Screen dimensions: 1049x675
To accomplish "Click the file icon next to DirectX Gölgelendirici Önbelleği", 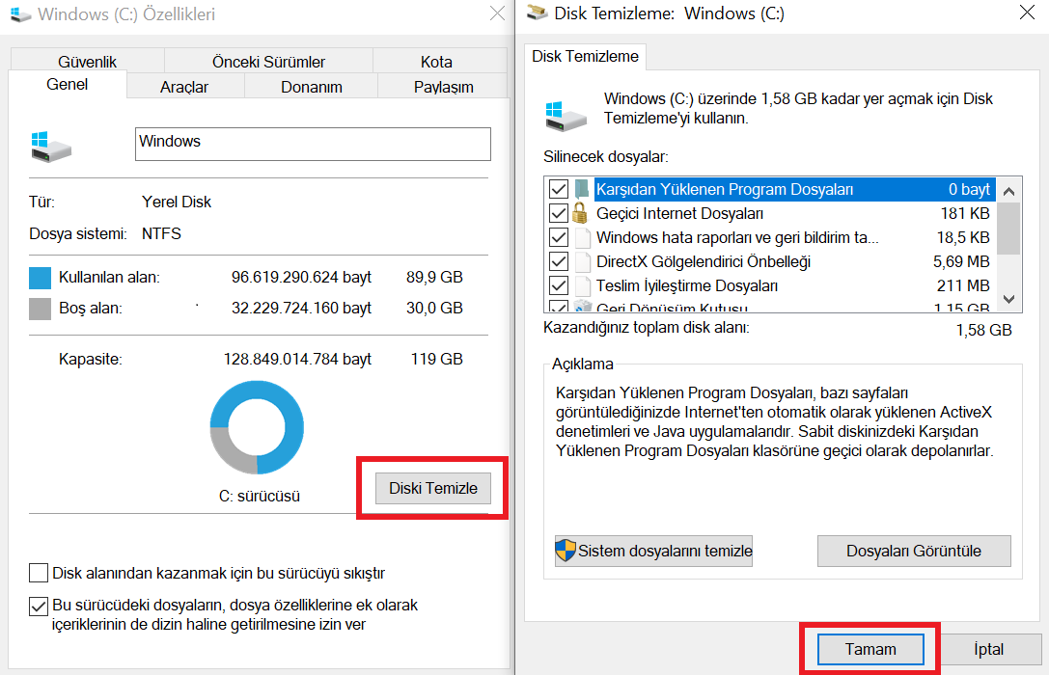I will click(583, 260).
